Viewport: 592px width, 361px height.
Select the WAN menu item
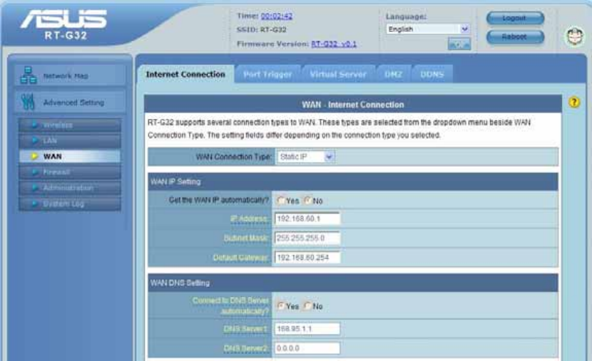click(x=70, y=156)
